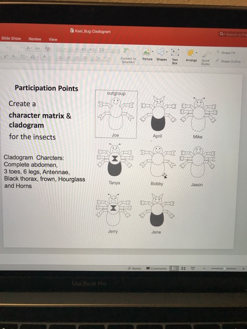Align text left
This screenshot has height=329, width=247.
[61, 57]
